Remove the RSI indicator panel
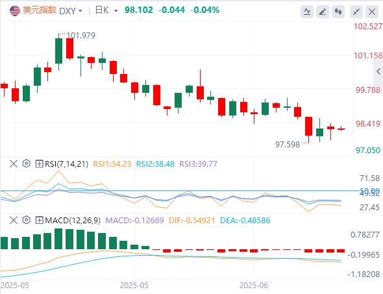Screen dimensions: 383x294 tap(14, 164)
